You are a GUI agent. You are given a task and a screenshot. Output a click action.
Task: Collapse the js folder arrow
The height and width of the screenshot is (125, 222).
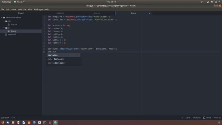(x=4, y=28)
